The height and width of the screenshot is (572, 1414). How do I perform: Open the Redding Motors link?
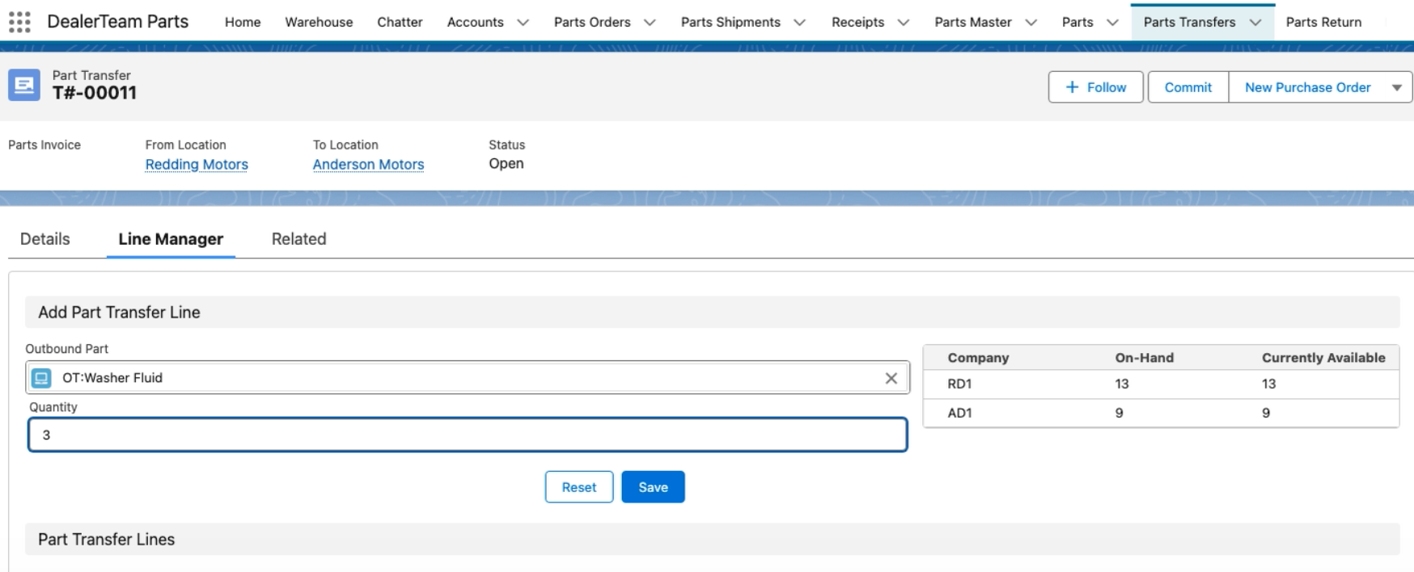[197, 164]
